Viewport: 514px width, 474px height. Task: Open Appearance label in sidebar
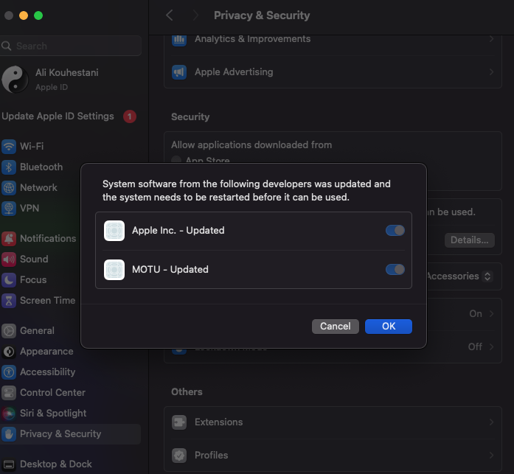46,352
